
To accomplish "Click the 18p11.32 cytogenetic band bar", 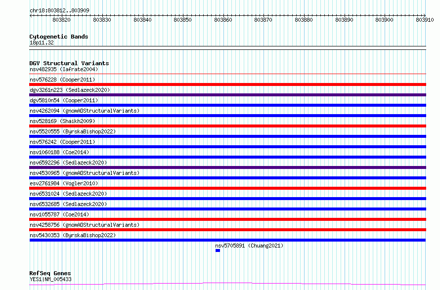I will tap(227, 48).
